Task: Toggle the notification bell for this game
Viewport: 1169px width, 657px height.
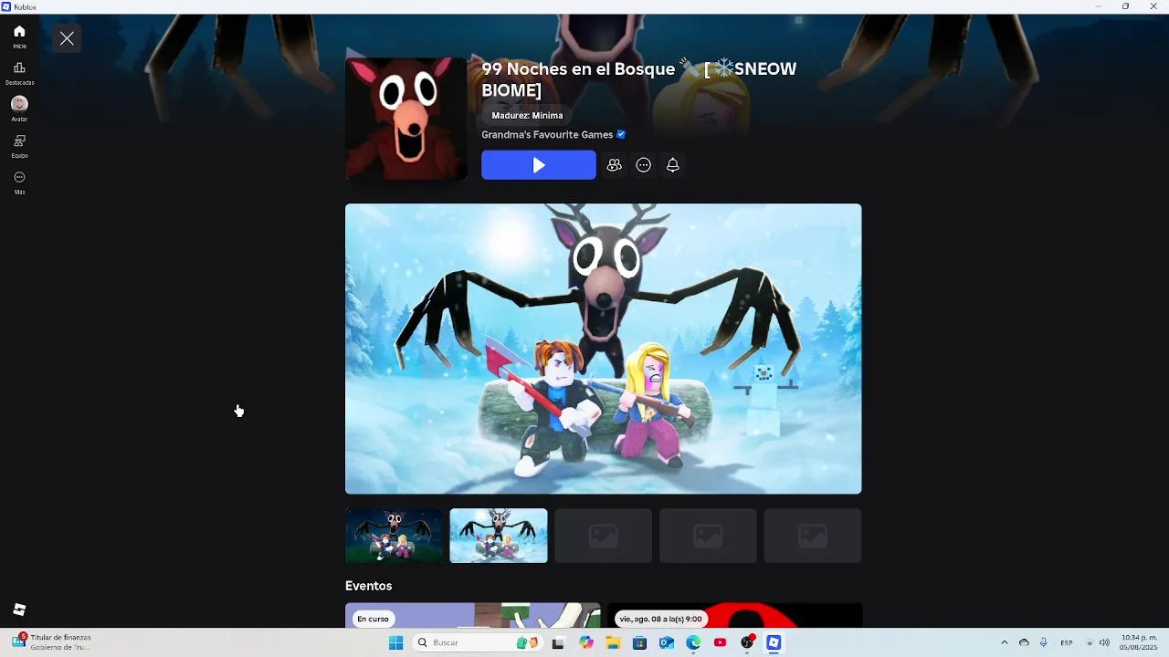Action: click(672, 165)
